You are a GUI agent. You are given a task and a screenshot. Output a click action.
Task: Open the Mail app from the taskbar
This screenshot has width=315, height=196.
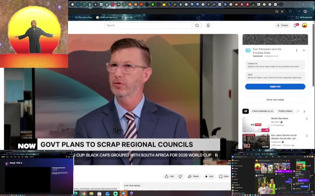click(107, 194)
